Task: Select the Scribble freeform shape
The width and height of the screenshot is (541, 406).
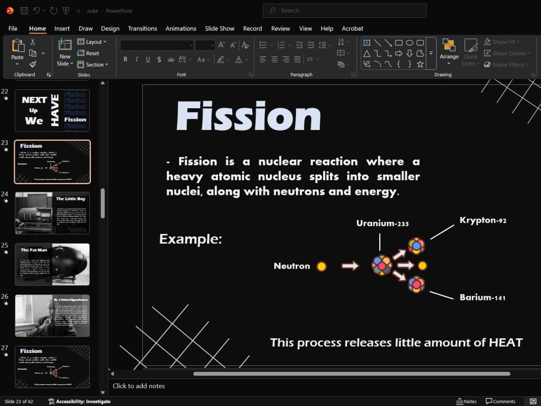Action: click(x=367, y=64)
